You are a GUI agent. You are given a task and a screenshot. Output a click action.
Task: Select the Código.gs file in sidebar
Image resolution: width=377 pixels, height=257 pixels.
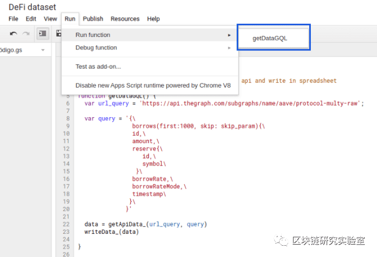point(25,50)
